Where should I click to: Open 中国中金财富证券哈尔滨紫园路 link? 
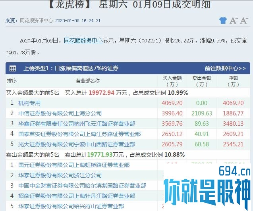click(x=82, y=186)
